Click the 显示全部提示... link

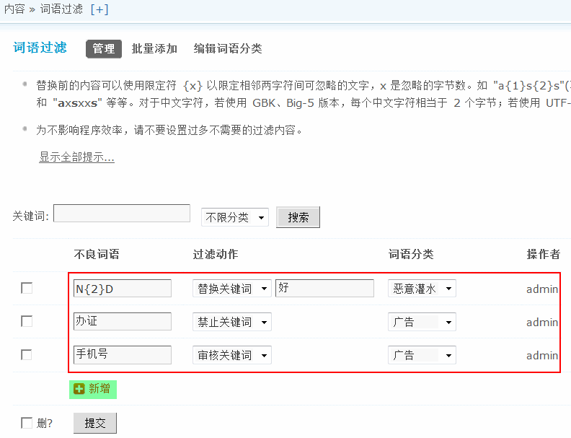76,157
